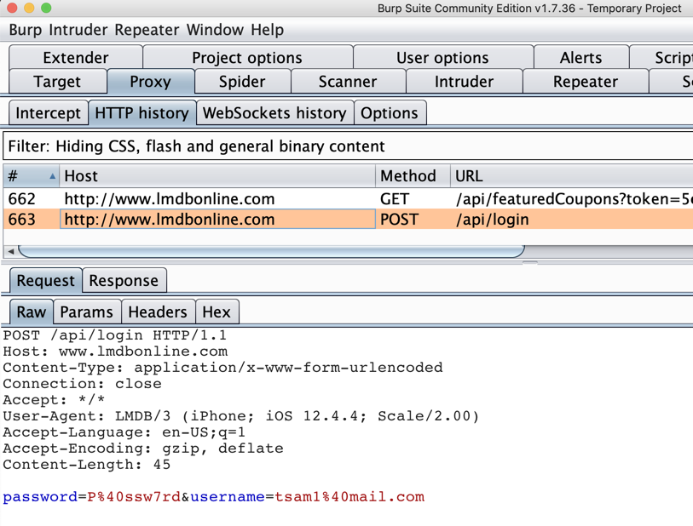The height and width of the screenshot is (526, 693).
Task: Click GET method cell
Action: coord(413,199)
